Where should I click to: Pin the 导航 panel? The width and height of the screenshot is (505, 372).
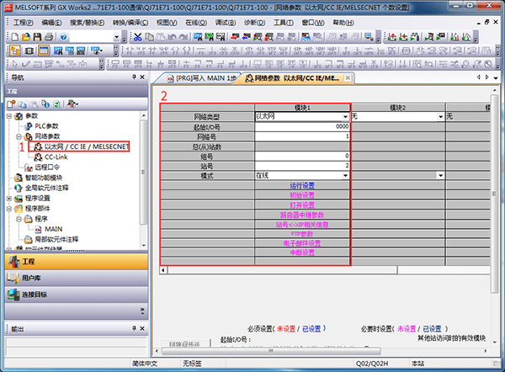pyautogui.click(x=134, y=77)
